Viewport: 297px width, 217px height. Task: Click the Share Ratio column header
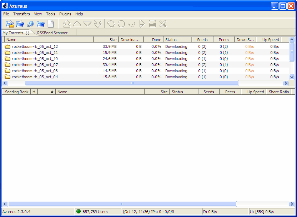tap(279, 92)
